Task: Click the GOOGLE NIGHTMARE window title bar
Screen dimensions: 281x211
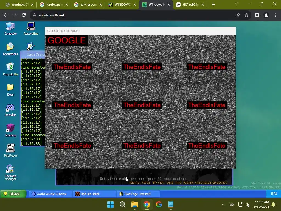Action: pos(140,31)
